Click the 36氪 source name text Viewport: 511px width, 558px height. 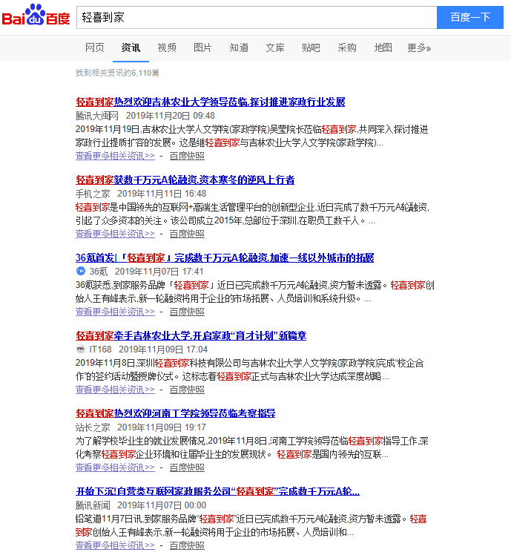point(98,272)
